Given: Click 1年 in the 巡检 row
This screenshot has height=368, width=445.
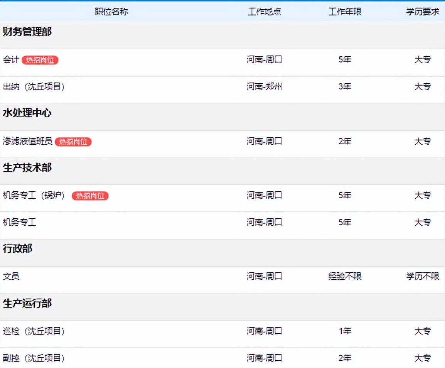Looking at the screenshot, I should pos(345,331).
